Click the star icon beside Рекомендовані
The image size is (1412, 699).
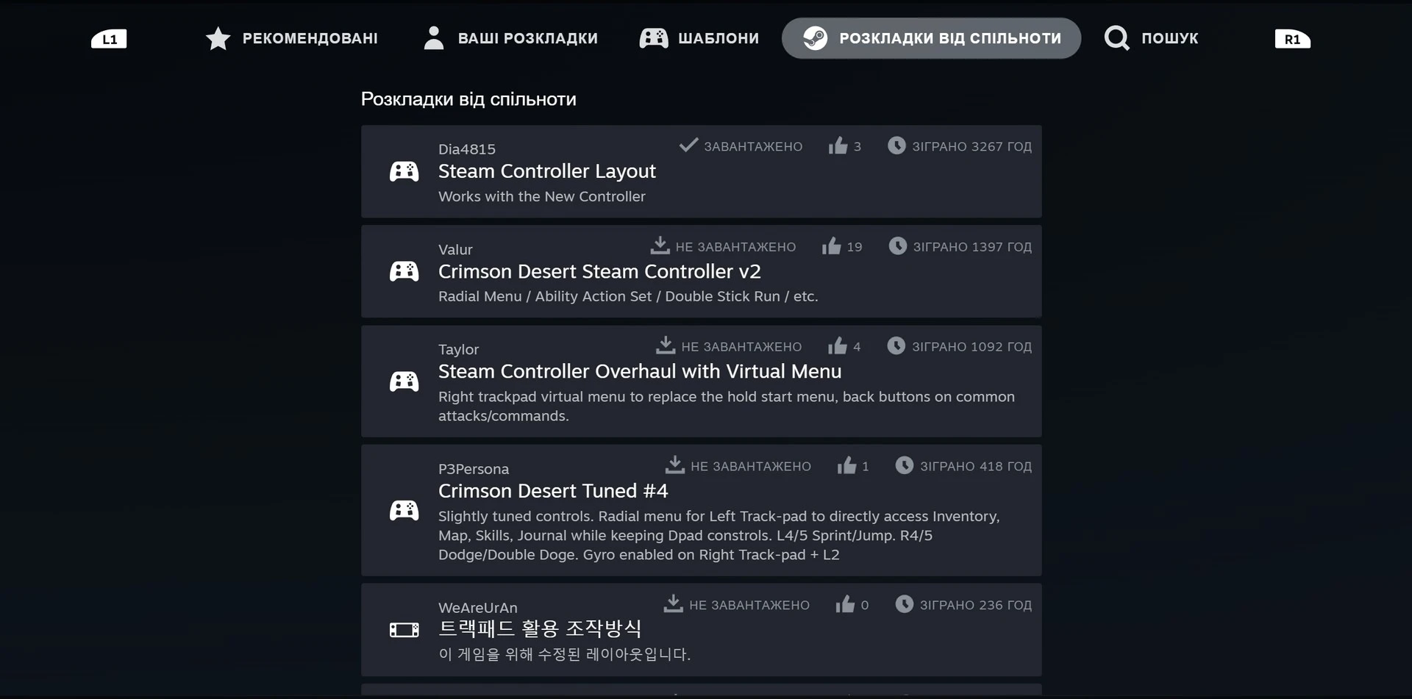[218, 38]
